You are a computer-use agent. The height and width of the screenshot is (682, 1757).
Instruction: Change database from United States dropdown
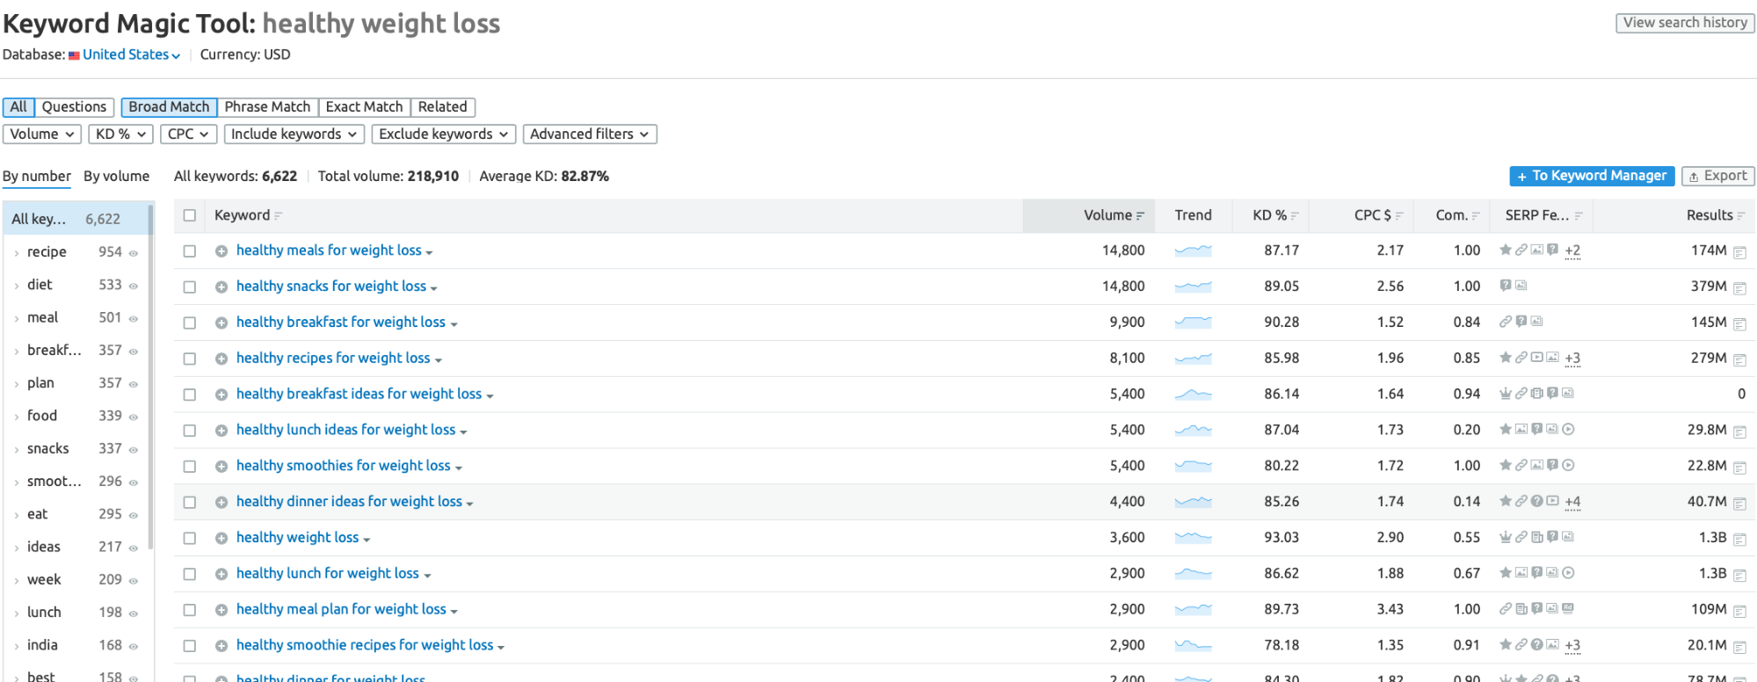point(131,54)
